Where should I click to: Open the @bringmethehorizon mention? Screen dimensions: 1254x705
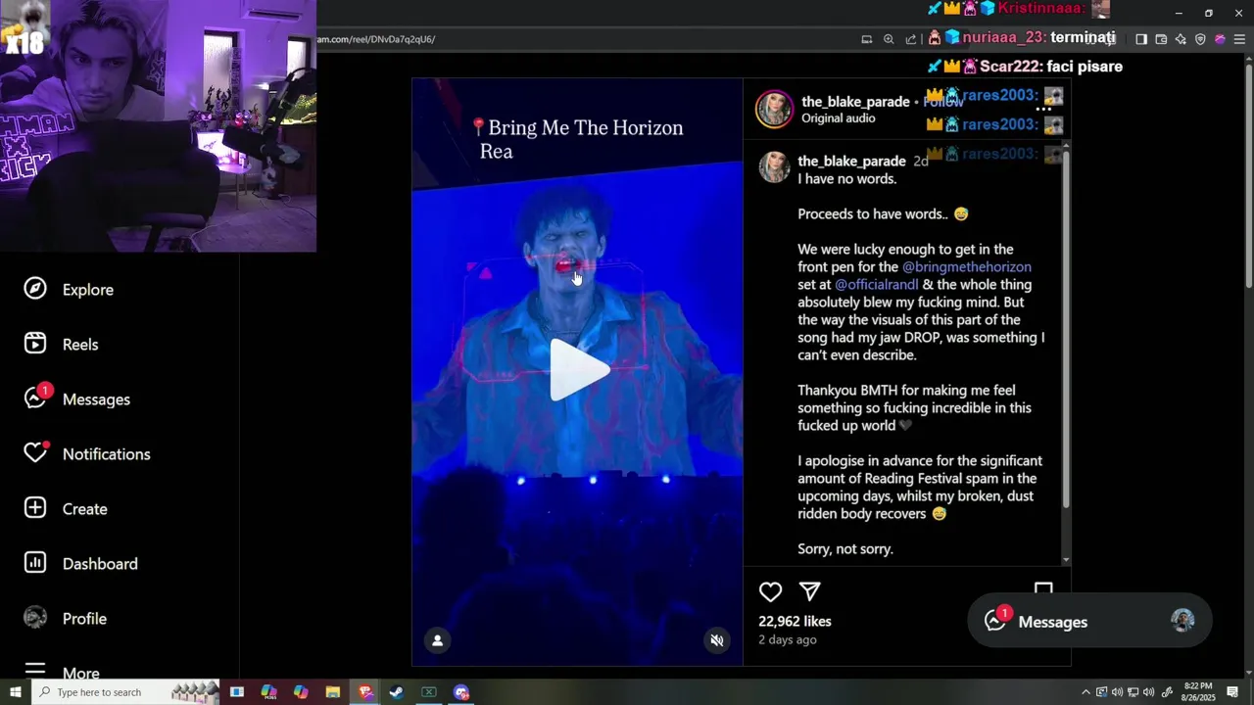point(967,266)
